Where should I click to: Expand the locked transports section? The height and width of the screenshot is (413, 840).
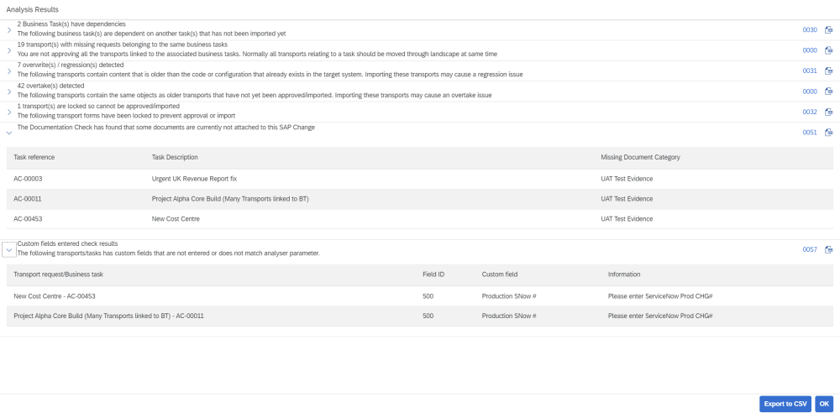point(8,112)
